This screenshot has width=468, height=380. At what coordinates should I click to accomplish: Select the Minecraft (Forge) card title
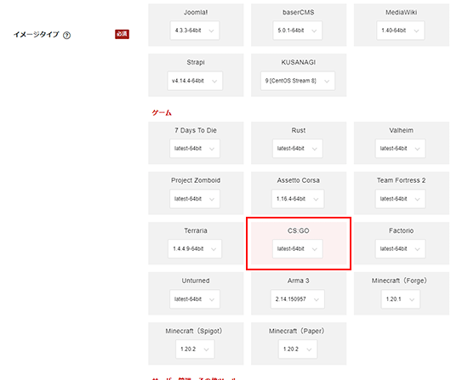coord(399,281)
